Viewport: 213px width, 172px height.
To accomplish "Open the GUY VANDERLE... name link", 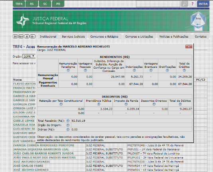I will (24, 141).
